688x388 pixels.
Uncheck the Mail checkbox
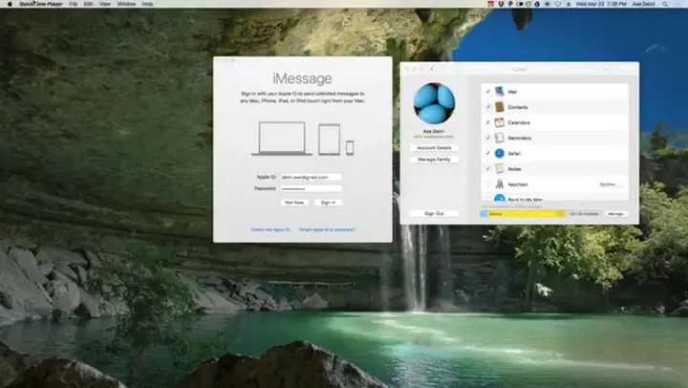click(488, 92)
